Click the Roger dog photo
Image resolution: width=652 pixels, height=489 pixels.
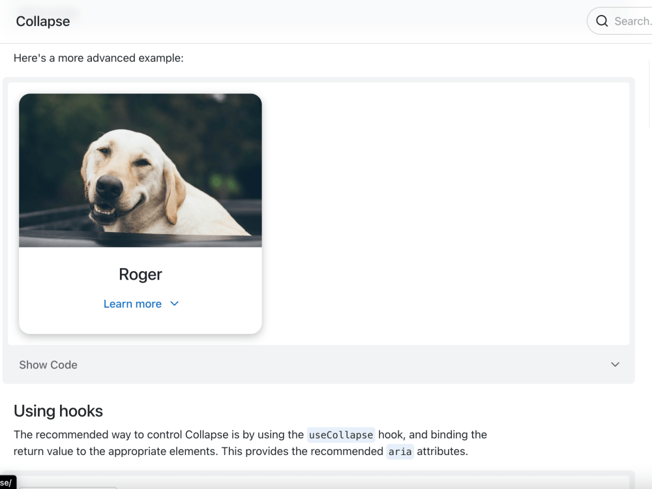pos(140,170)
